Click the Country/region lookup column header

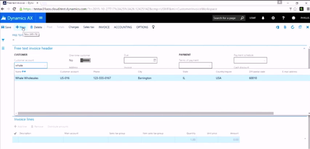pos(224,72)
